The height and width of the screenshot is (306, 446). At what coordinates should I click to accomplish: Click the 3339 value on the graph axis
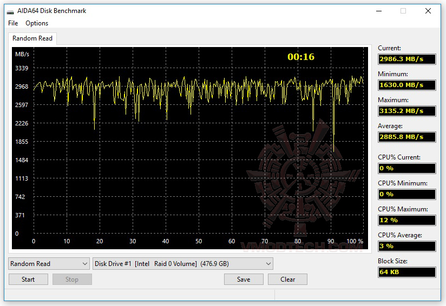point(22,68)
